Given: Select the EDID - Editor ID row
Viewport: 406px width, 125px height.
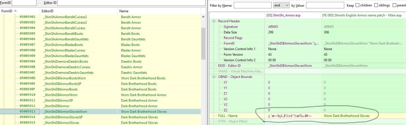Looking at the screenshot, I should point(307,66).
